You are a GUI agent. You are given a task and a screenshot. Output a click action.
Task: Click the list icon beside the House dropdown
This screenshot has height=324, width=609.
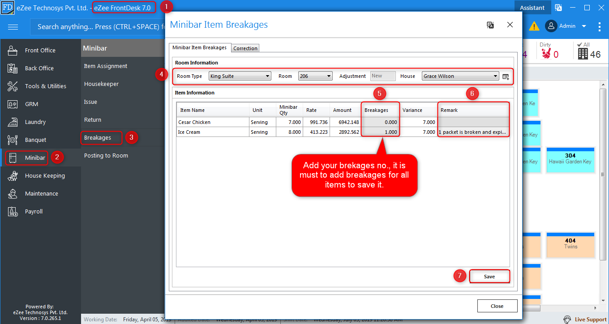tap(506, 77)
